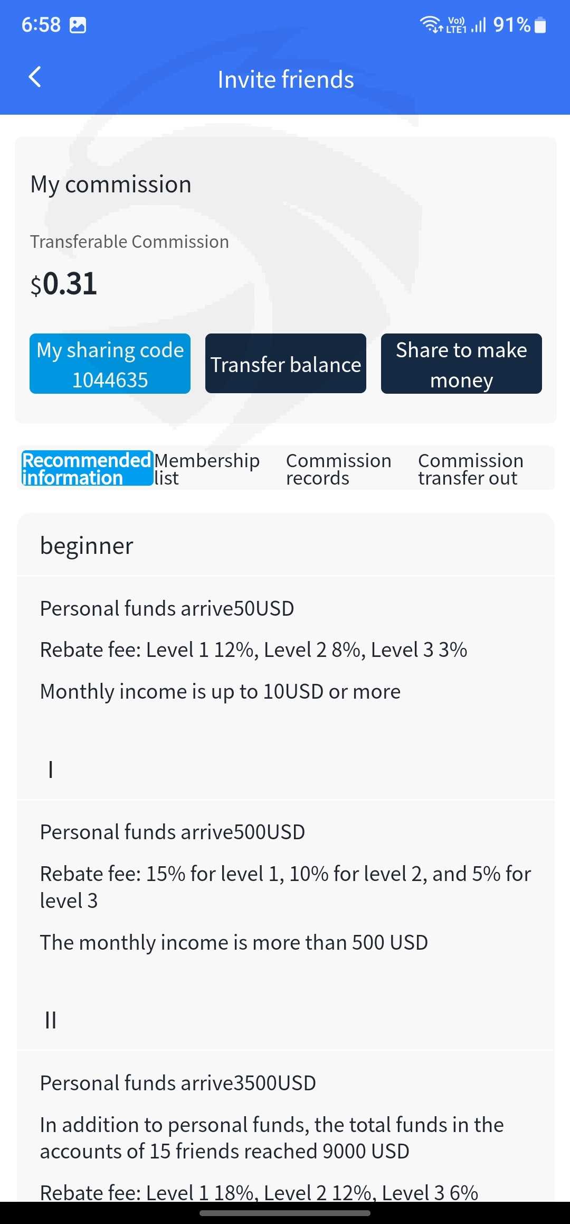
Task: Tap the Invite friends page title
Action: click(x=286, y=79)
